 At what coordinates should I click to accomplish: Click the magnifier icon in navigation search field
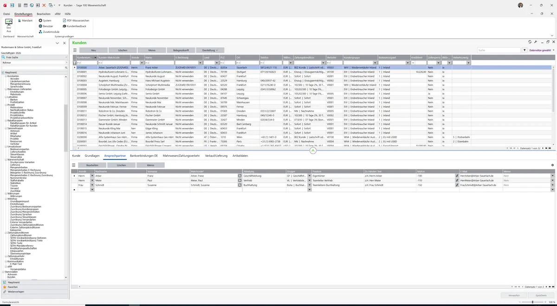66,68
